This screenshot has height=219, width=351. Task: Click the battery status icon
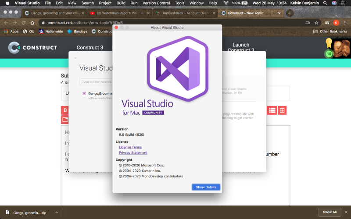point(244,3)
